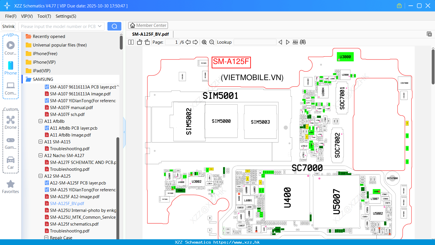Toggle the two-page view icon
The height and width of the screenshot is (245, 435).
pyautogui.click(x=131, y=42)
